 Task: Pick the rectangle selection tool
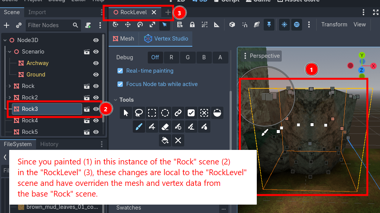[152, 113]
